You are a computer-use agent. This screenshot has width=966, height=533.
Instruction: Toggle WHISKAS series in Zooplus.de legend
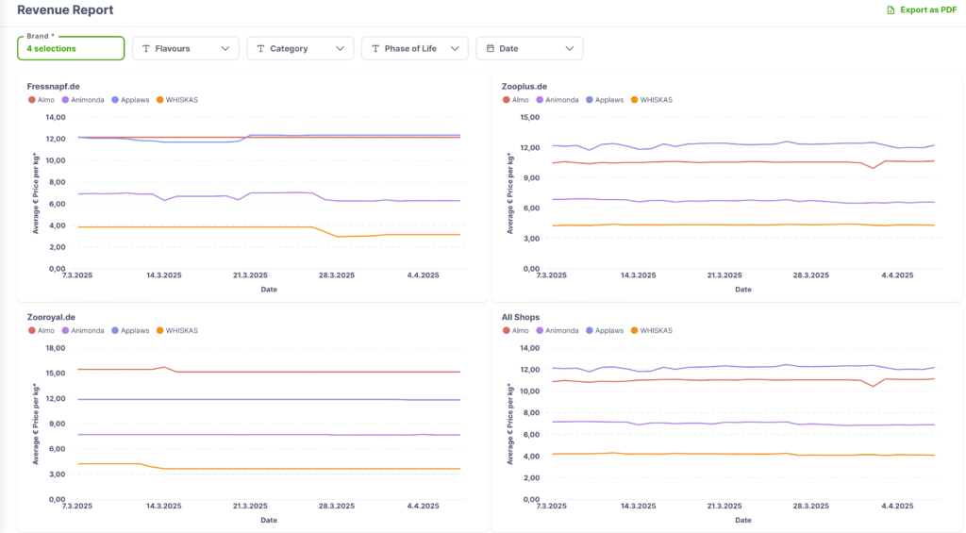[653, 99]
